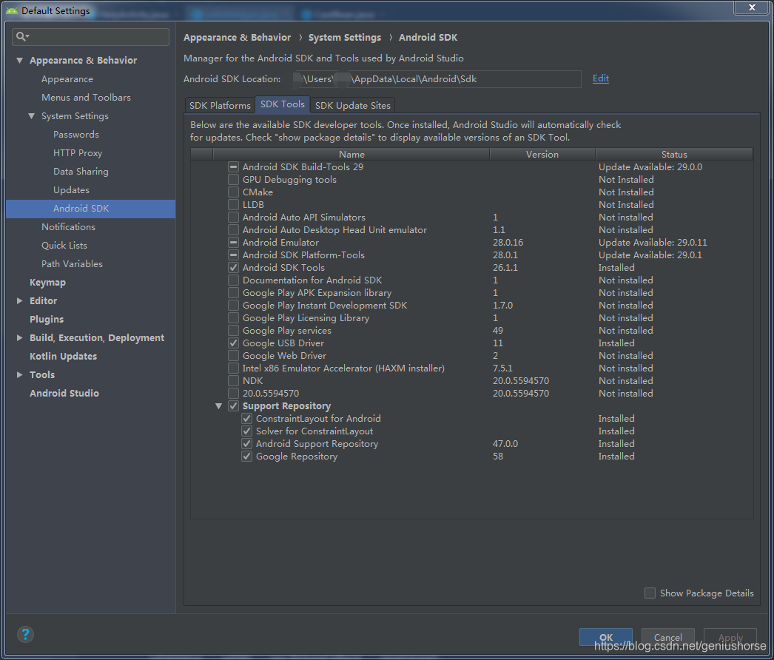Uncheck the Support Repository group checkbox

(x=234, y=405)
